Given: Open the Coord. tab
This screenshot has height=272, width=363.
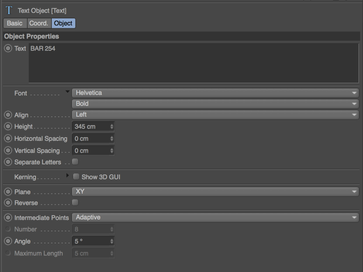Looking at the screenshot, I should pyautogui.click(x=39, y=23).
